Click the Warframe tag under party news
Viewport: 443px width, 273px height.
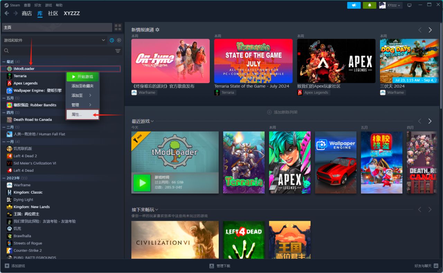pos(144,93)
